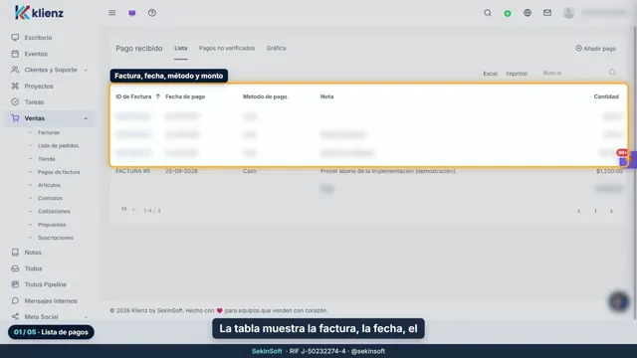
Task: Click the Notas book icon
Action: [x=15, y=252]
